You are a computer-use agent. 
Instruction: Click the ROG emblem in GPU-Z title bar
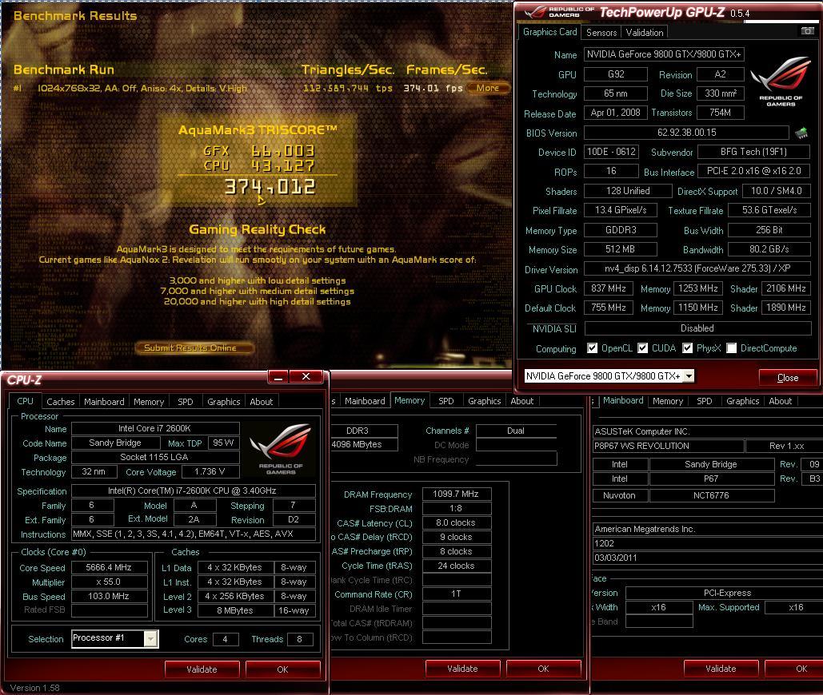click(x=535, y=12)
